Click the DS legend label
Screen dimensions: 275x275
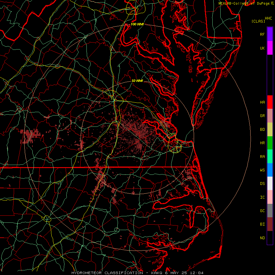point(262,184)
